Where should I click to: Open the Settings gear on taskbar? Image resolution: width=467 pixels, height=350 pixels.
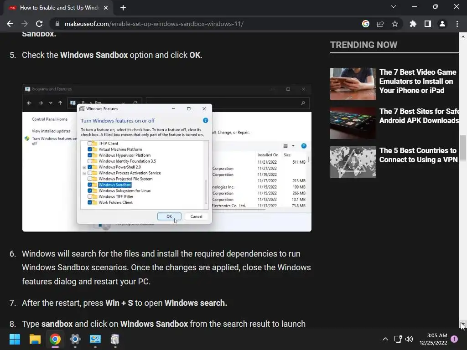(75, 339)
